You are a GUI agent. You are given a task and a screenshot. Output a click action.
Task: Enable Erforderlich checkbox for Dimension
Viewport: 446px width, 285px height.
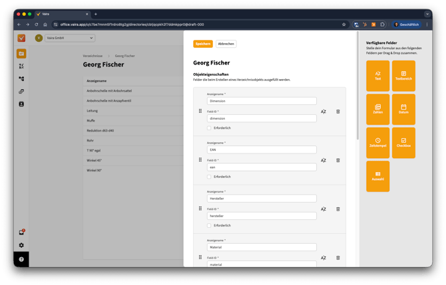(x=209, y=128)
